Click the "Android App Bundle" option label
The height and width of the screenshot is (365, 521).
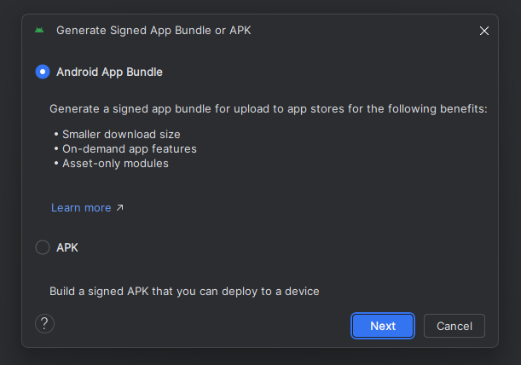tap(109, 72)
